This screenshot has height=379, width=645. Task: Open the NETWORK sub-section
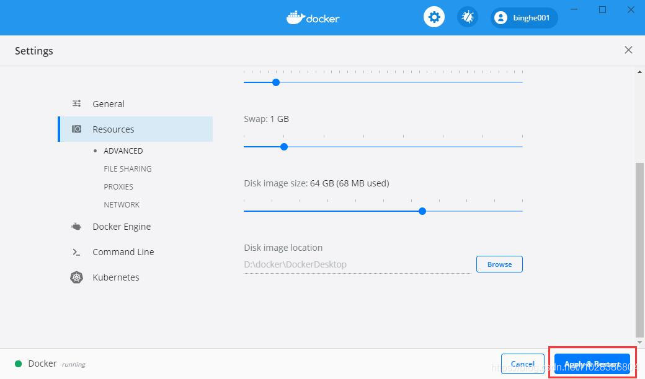click(x=122, y=204)
